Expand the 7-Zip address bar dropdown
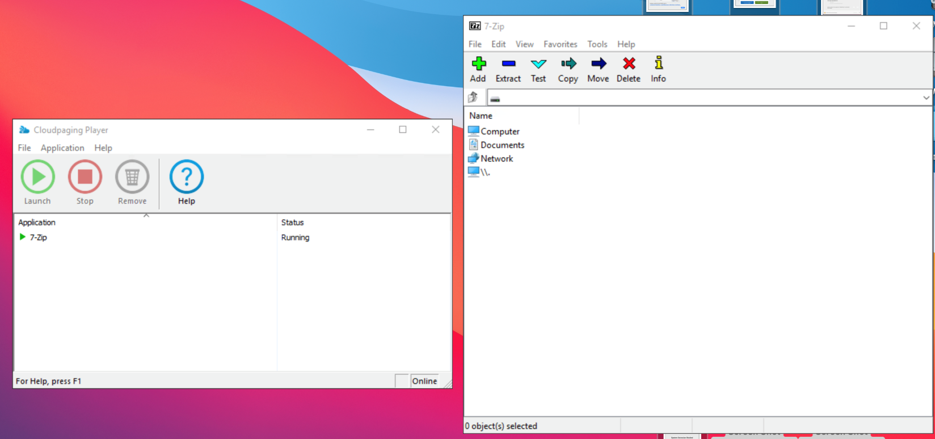Screen dimensions: 935x439 coord(926,98)
